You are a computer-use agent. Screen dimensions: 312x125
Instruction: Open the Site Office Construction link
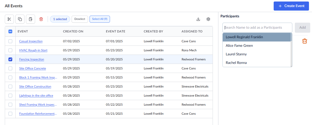[x=35, y=87]
